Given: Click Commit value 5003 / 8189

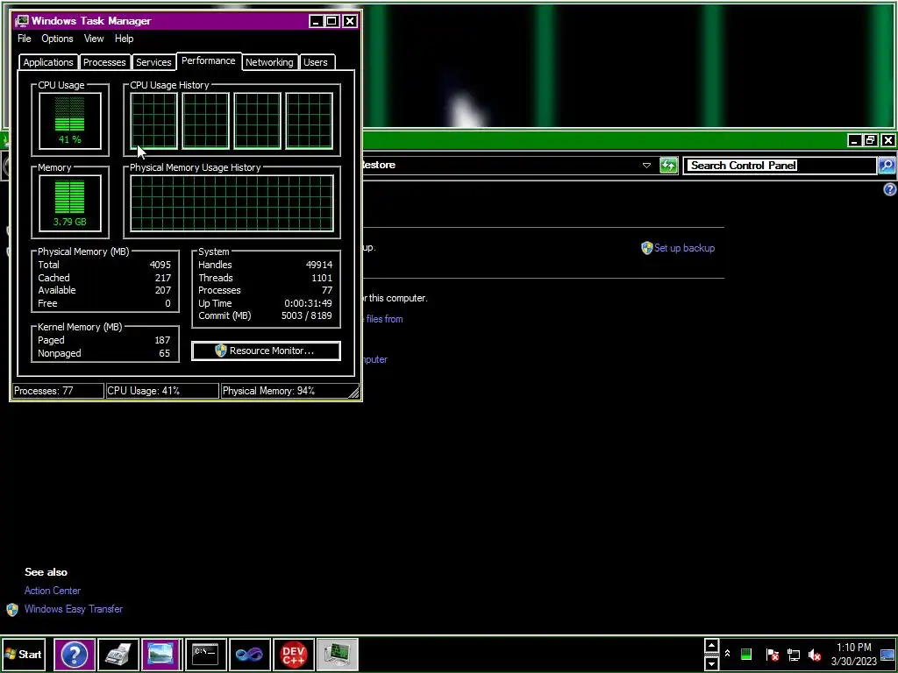Looking at the screenshot, I should coord(306,315).
